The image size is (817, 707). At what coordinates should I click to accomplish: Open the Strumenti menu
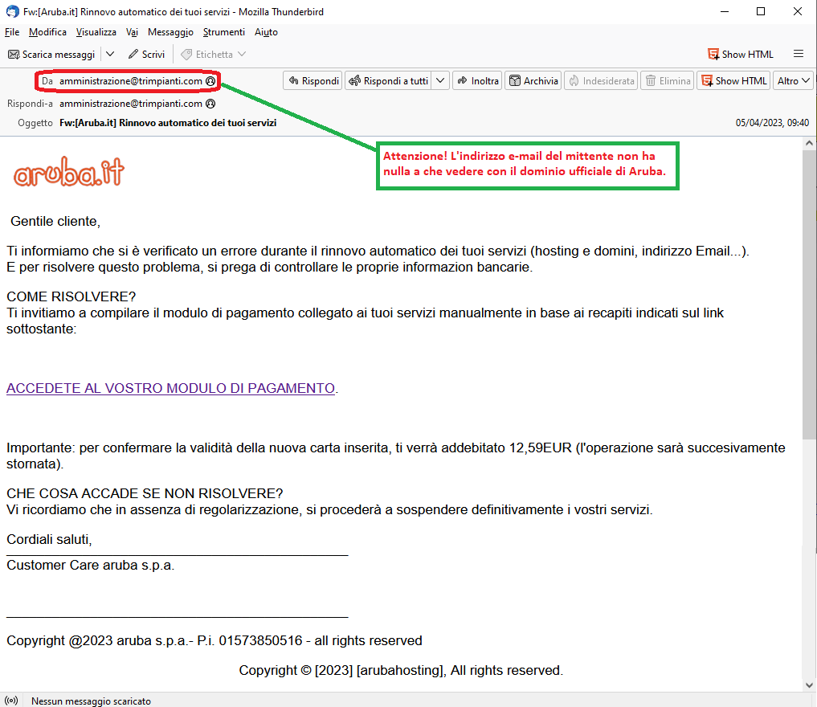[x=223, y=32]
